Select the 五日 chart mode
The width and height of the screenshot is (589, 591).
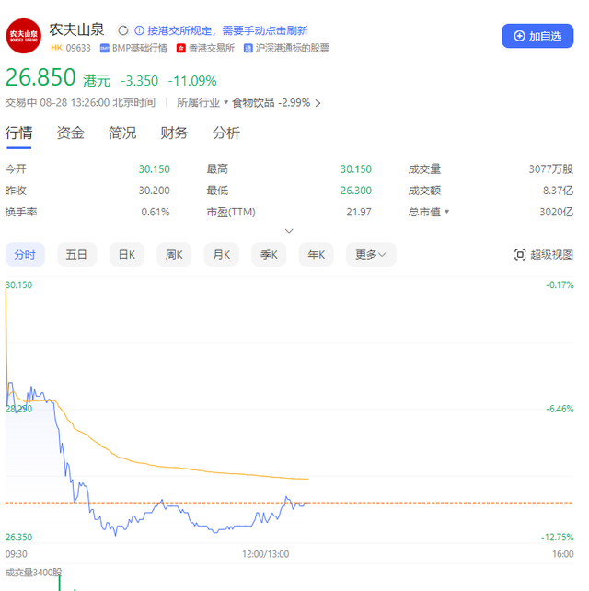tap(76, 255)
